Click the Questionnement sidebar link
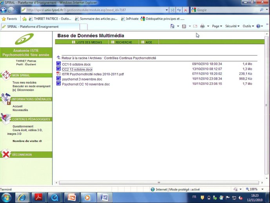Image resolution: width=270 pixels, height=203 pixels. tap(23, 126)
